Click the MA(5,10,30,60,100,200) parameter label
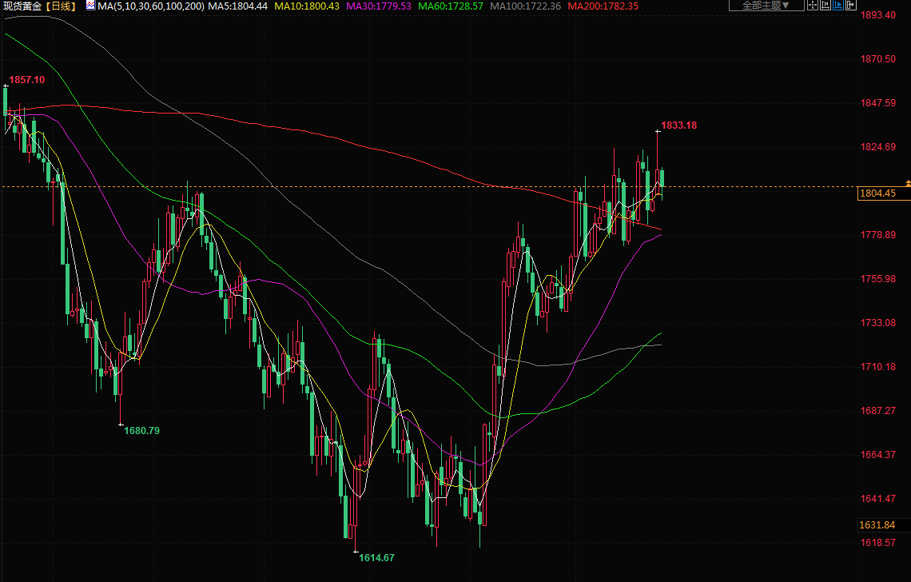 tap(150, 6)
